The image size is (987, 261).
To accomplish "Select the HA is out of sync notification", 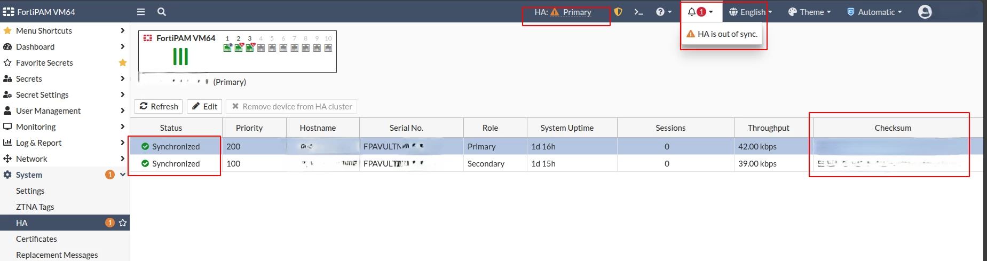I will click(x=722, y=34).
